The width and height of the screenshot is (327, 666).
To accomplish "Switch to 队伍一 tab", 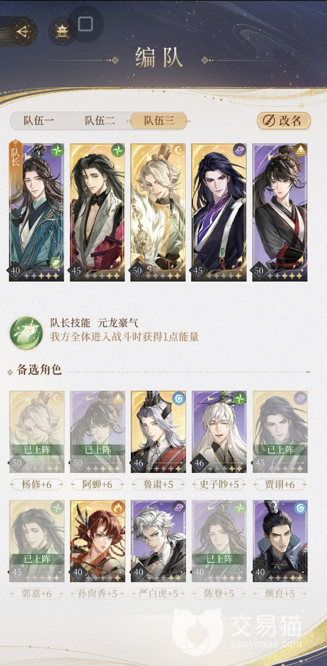I will [39, 121].
